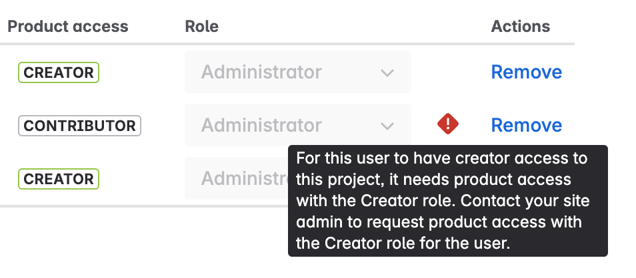Click the tooltip's first line starting "For this user"
This screenshot has width=636, height=278.
tap(441, 159)
